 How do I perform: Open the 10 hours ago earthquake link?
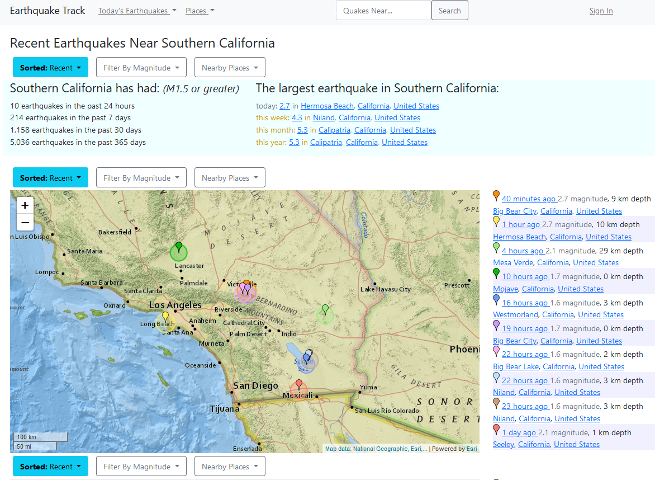pos(525,276)
